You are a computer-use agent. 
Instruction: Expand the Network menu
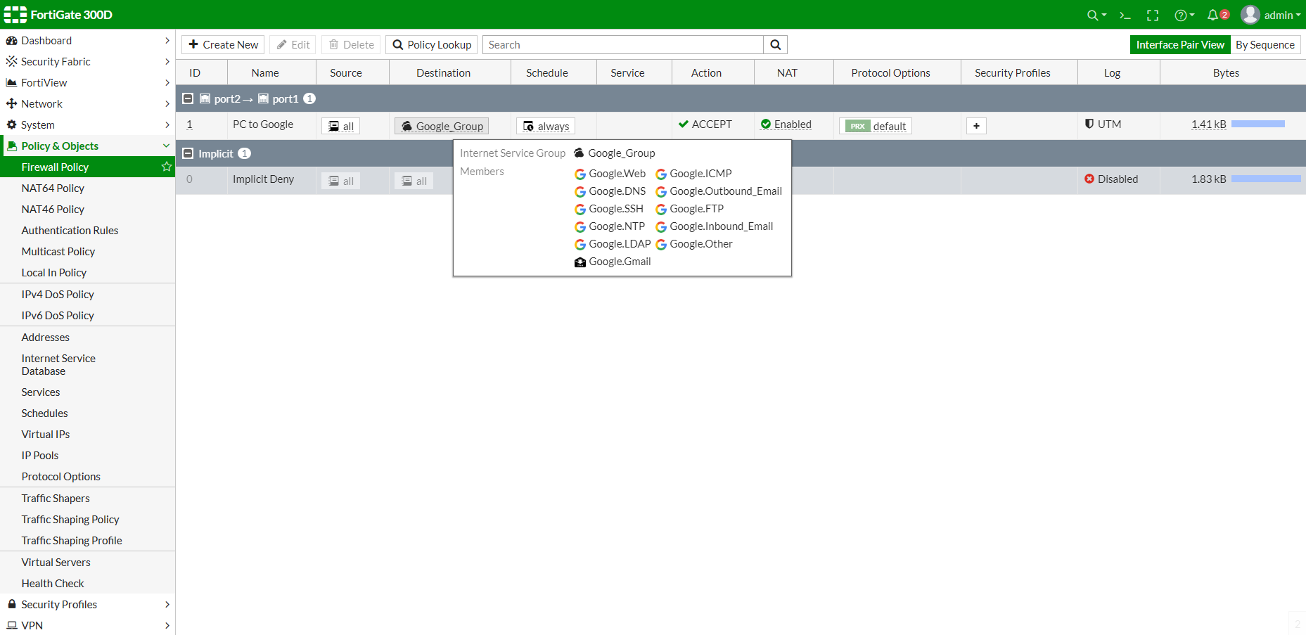coord(87,104)
